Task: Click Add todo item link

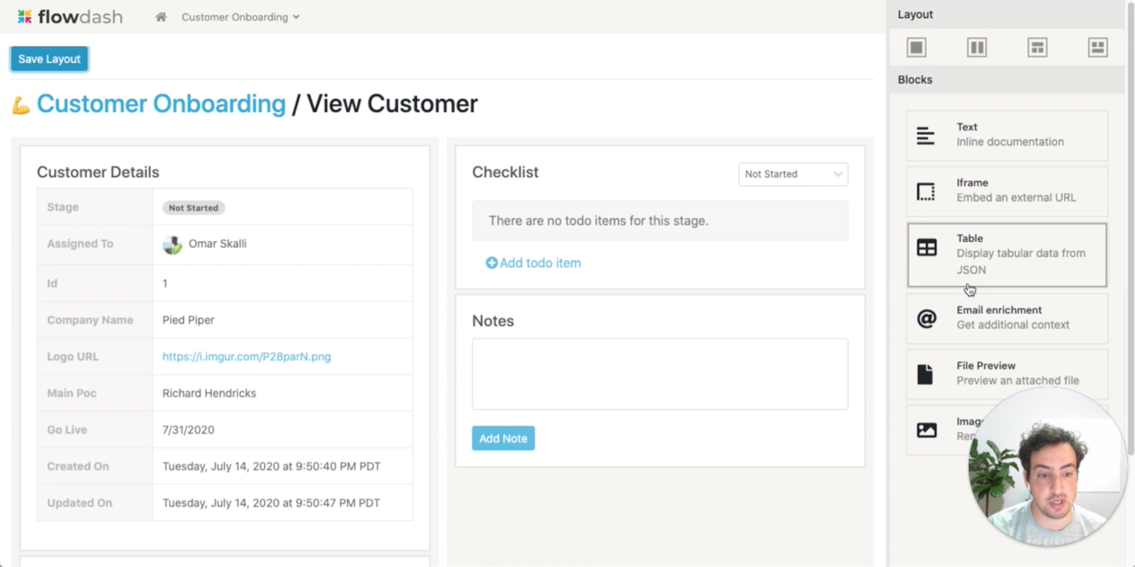Action: pyautogui.click(x=533, y=263)
